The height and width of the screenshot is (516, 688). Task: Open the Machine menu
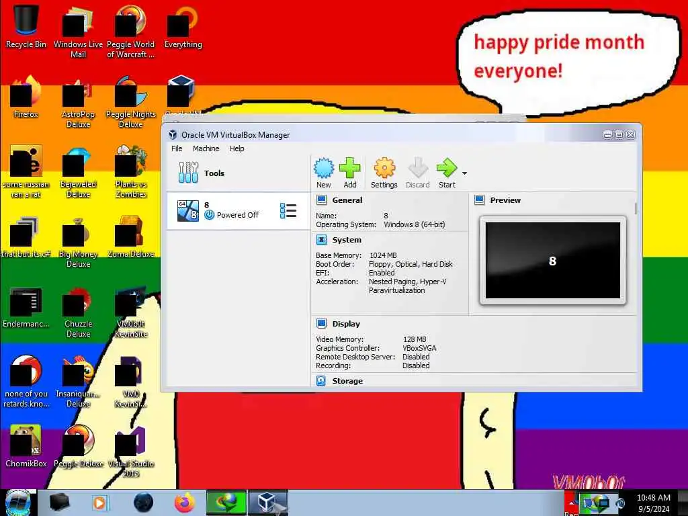pos(206,148)
